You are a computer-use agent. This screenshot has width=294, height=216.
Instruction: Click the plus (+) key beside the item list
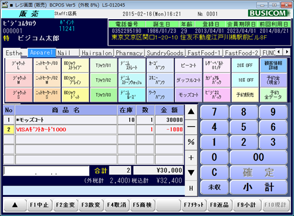(191, 158)
